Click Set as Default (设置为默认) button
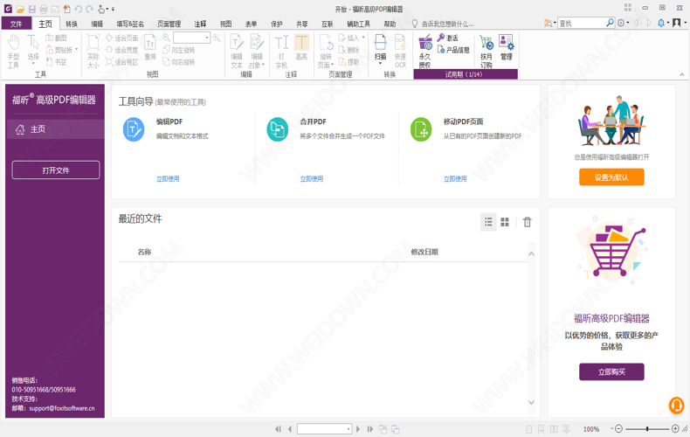Screen dimensions: 690x437 (x=611, y=177)
